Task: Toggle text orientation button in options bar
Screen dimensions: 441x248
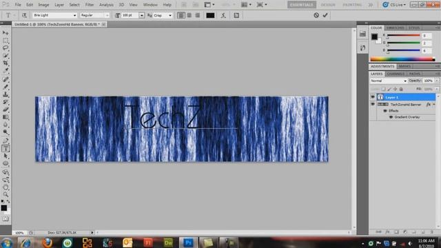Action: [x=24, y=15]
